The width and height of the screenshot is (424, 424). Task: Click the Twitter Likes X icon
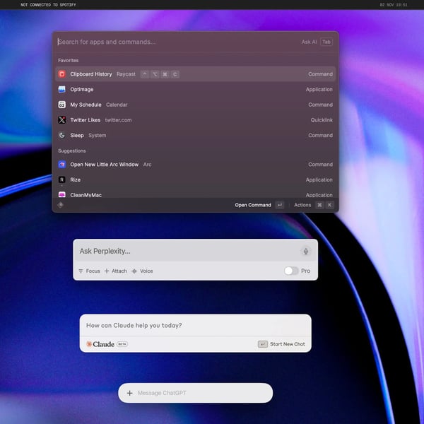pos(62,120)
